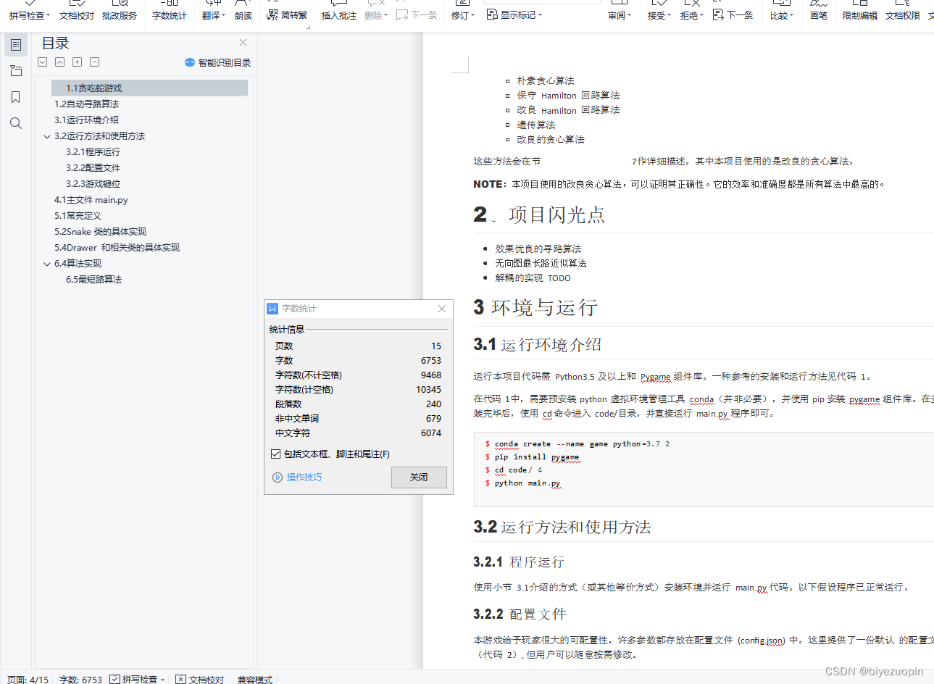
Task: Click 朗读 read aloud button
Action: (243, 11)
